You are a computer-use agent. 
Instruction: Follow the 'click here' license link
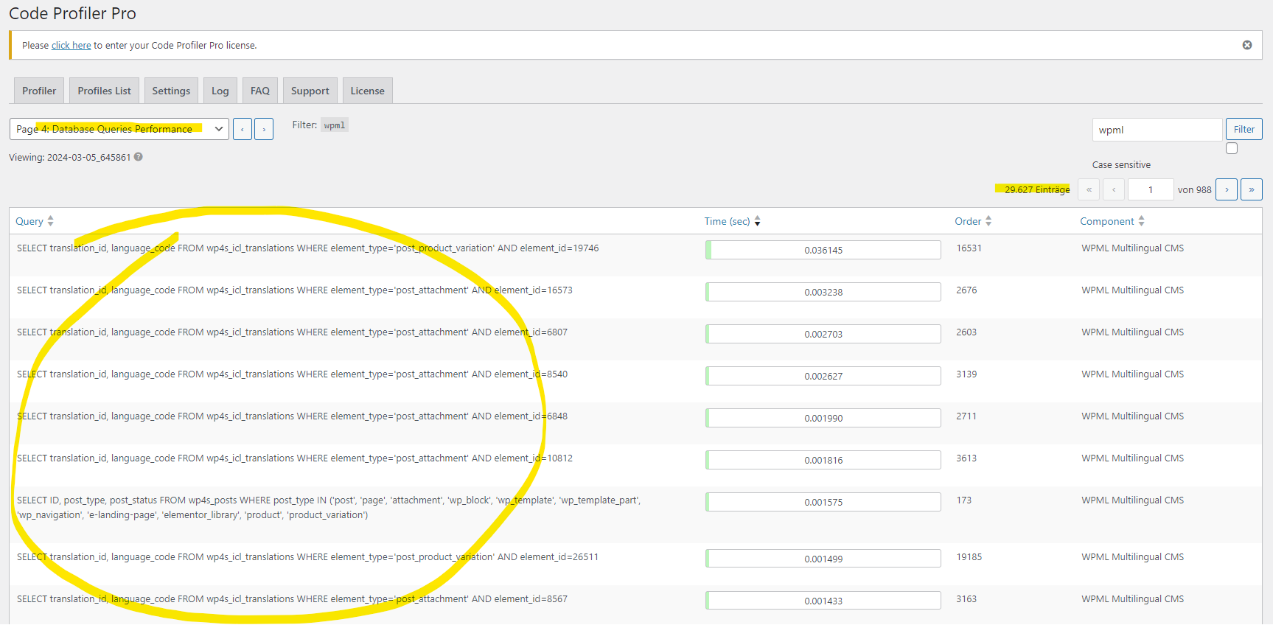click(x=72, y=45)
